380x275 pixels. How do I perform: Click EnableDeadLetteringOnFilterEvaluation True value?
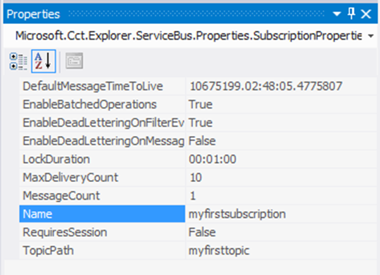tap(200, 122)
